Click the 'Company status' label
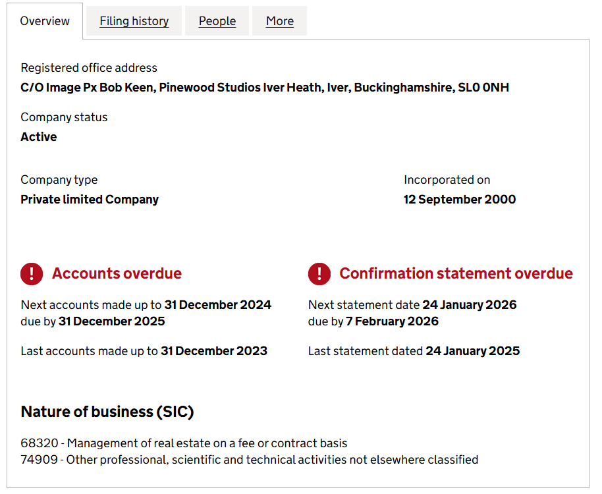 click(x=64, y=117)
